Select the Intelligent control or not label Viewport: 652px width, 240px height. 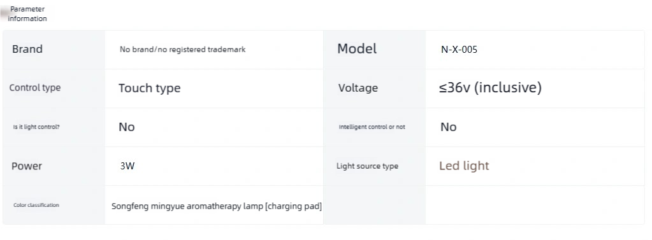point(372,127)
